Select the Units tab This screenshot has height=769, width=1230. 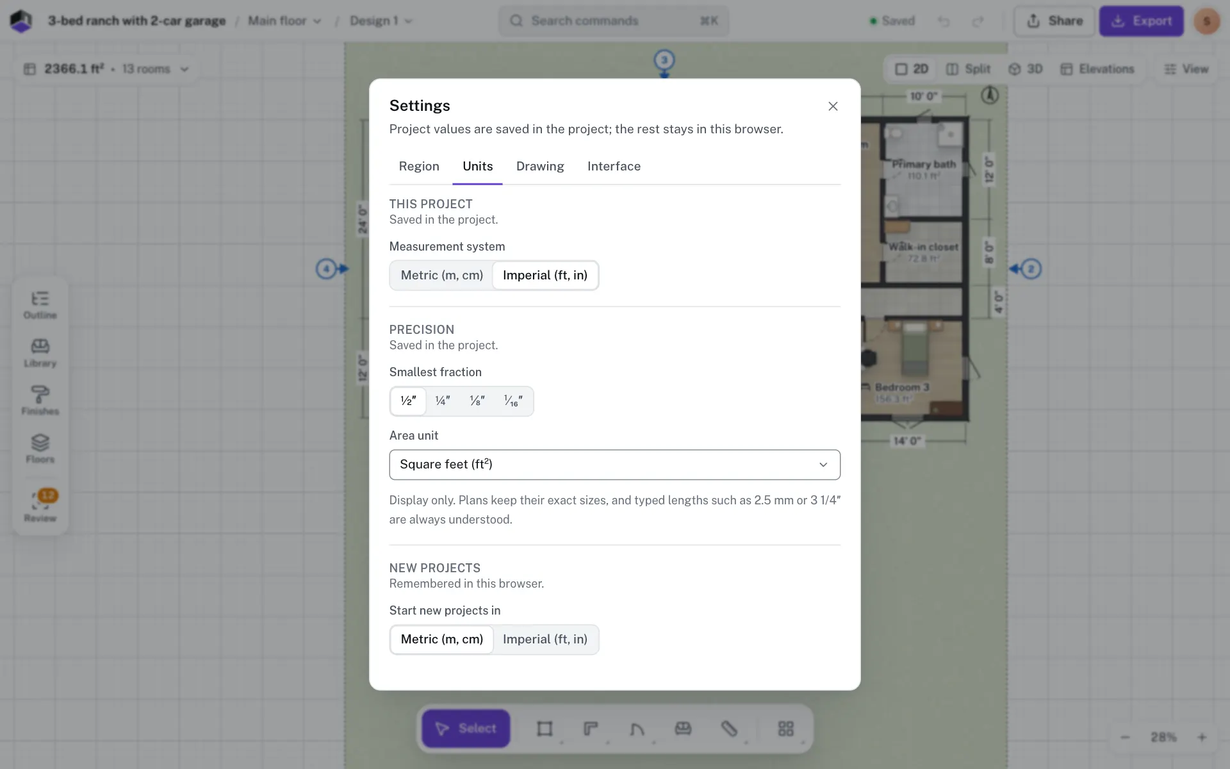click(x=478, y=167)
